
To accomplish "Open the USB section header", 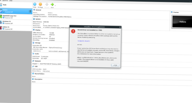I will tap(36, 66).
